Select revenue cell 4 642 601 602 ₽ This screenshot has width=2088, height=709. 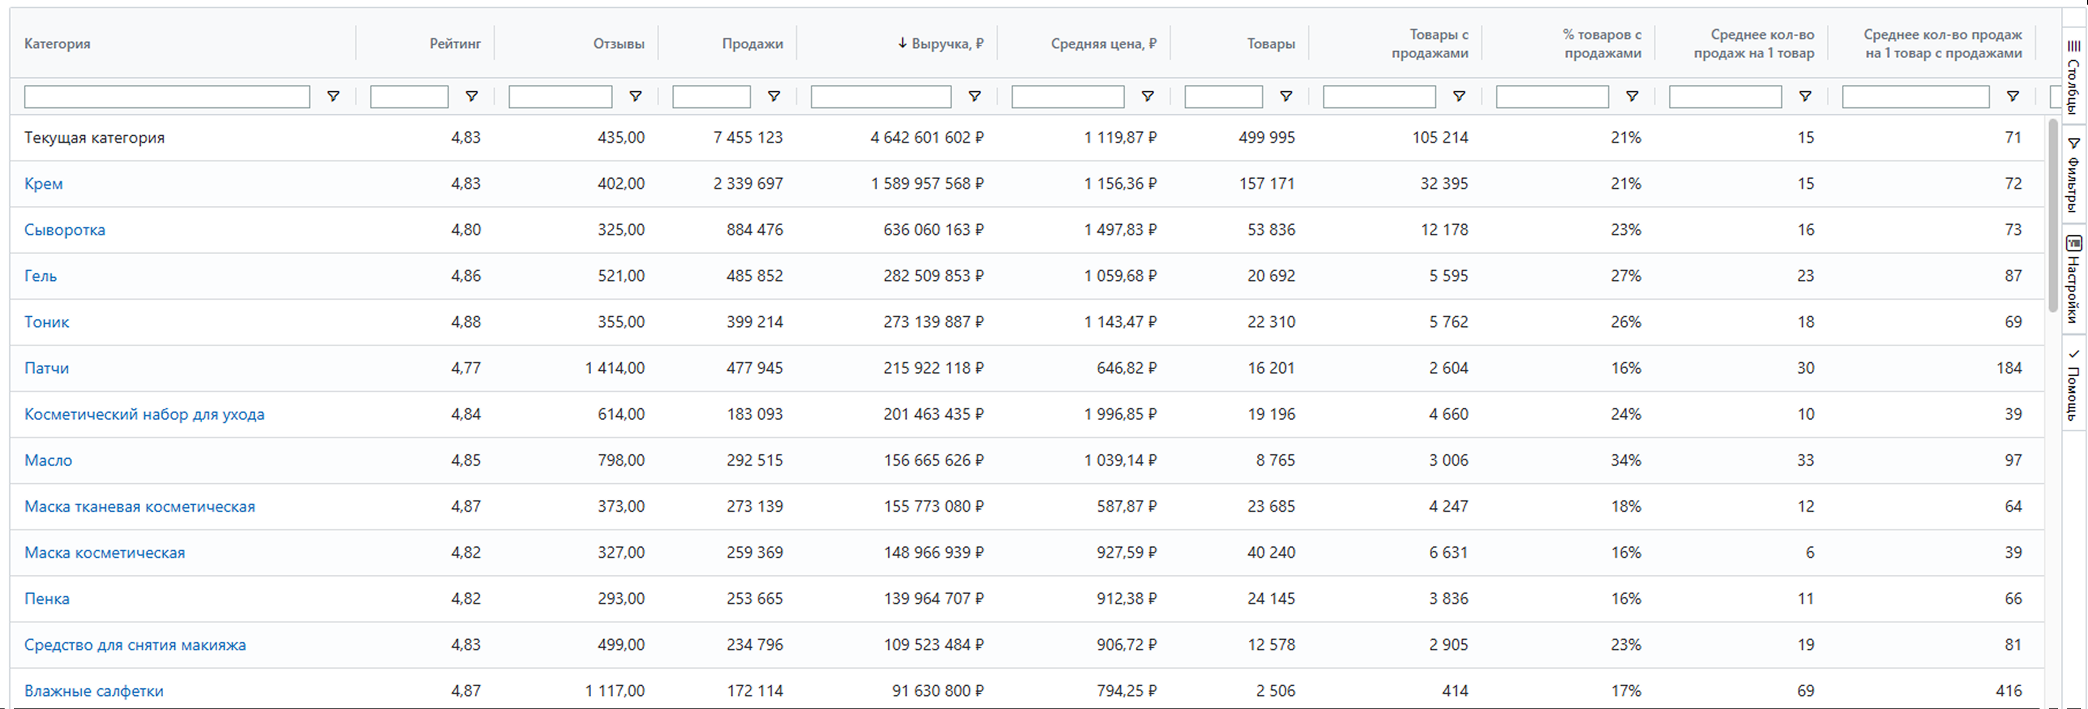tap(927, 138)
